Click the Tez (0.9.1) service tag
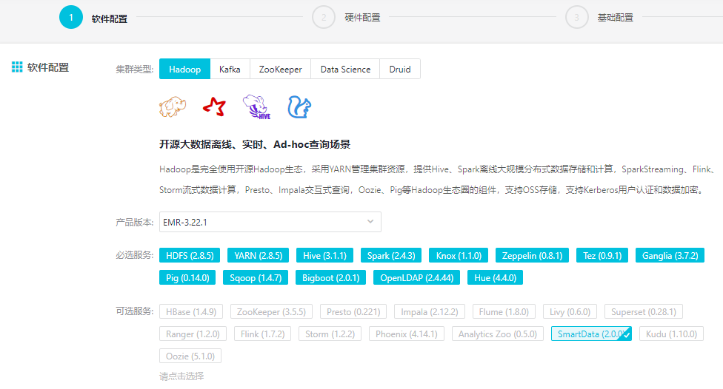This screenshot has width=723, height=389. 602,255
